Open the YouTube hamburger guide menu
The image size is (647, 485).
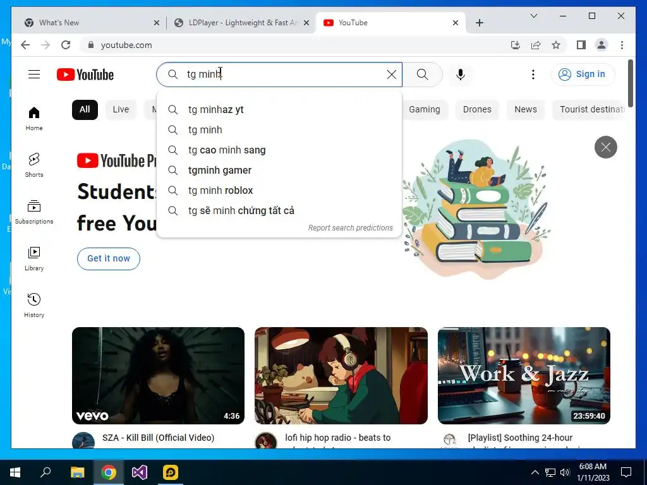[34, 75]
